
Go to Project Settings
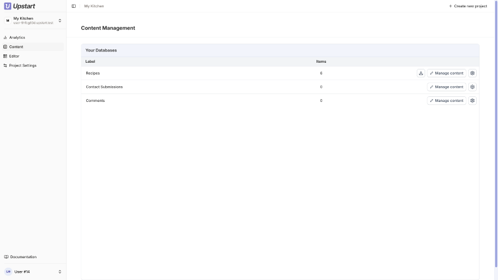point(22,66)
